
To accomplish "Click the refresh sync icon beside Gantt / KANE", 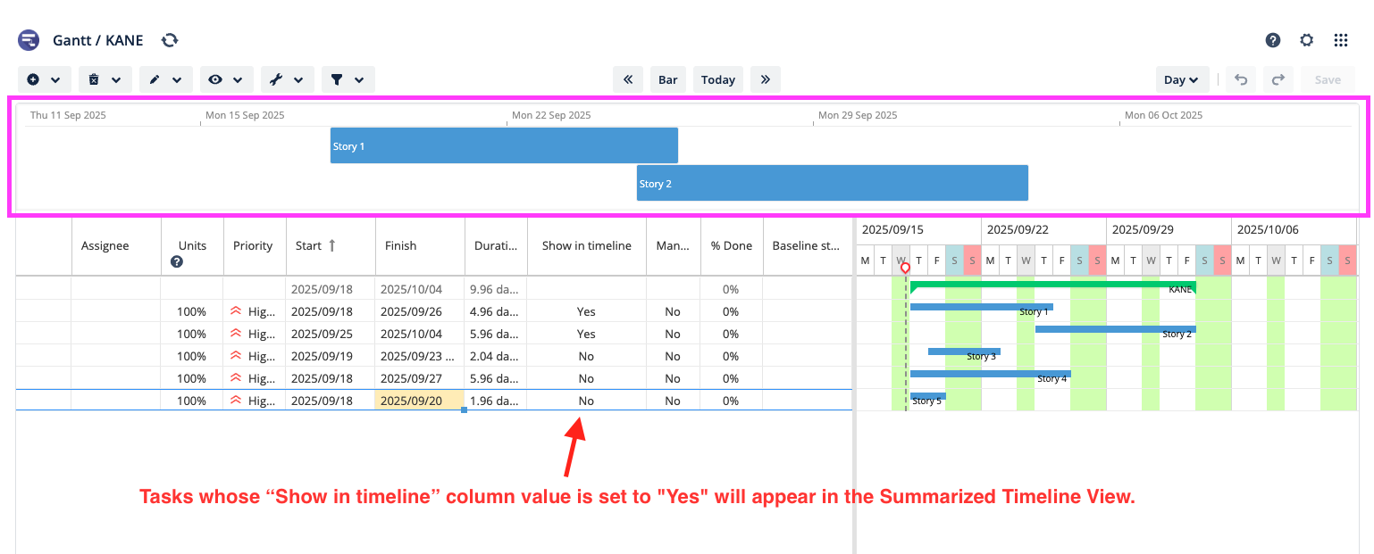I will 170,40.
